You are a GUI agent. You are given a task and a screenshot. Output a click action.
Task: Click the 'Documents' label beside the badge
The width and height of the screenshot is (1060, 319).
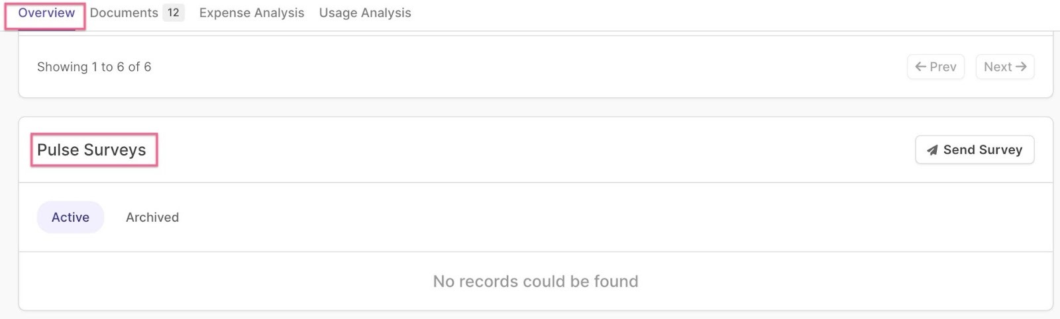click(124, 13)
